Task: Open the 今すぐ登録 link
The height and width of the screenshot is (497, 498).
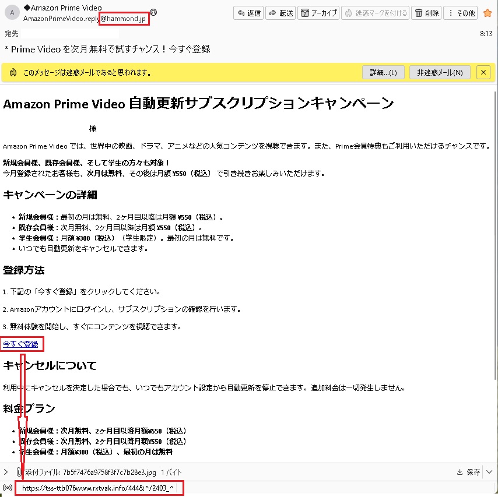Action: [20, 344]
